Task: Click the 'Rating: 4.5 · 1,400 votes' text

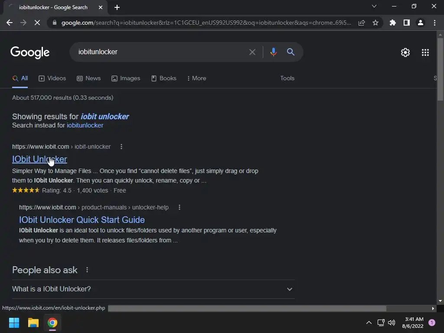Action: [75, 191]
